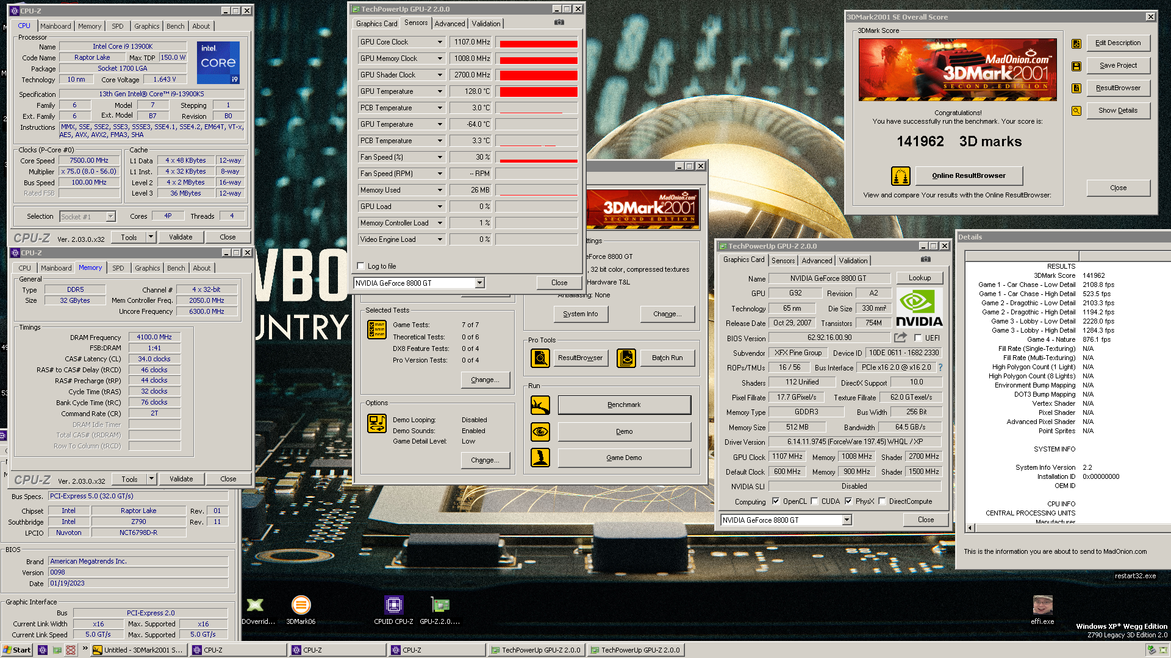Click the Game Demo joystick icon
This screenshot has width=1171, height=658.
[x=540, y=458]
